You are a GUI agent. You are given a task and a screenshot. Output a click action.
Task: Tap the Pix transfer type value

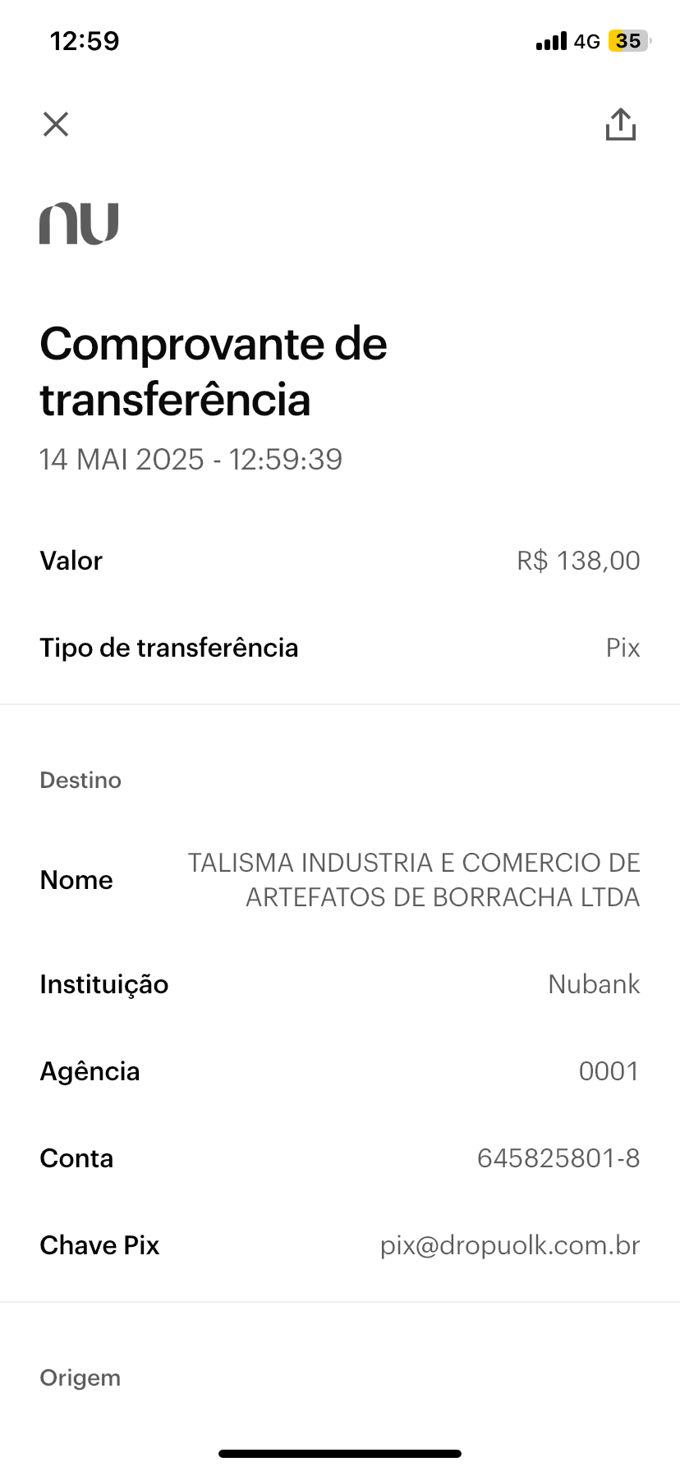623,648
